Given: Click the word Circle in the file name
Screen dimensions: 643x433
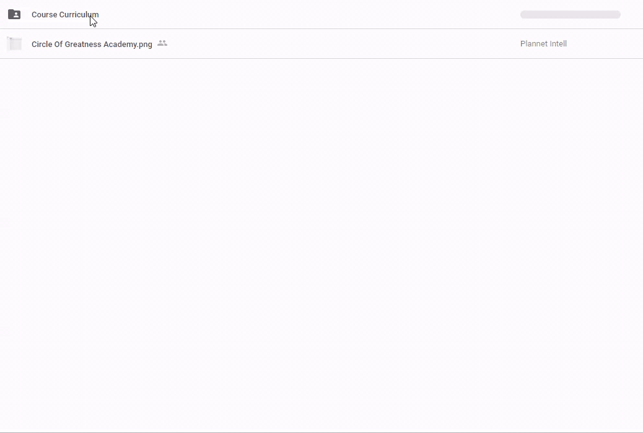Looking at the screenshot, I should 42,44.
